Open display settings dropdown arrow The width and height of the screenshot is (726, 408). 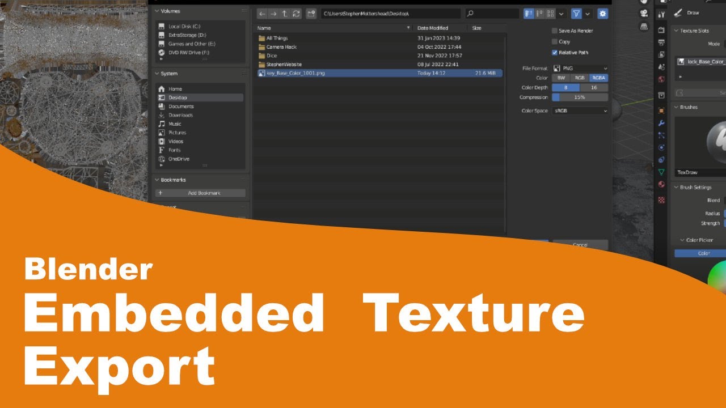[562, 14]
